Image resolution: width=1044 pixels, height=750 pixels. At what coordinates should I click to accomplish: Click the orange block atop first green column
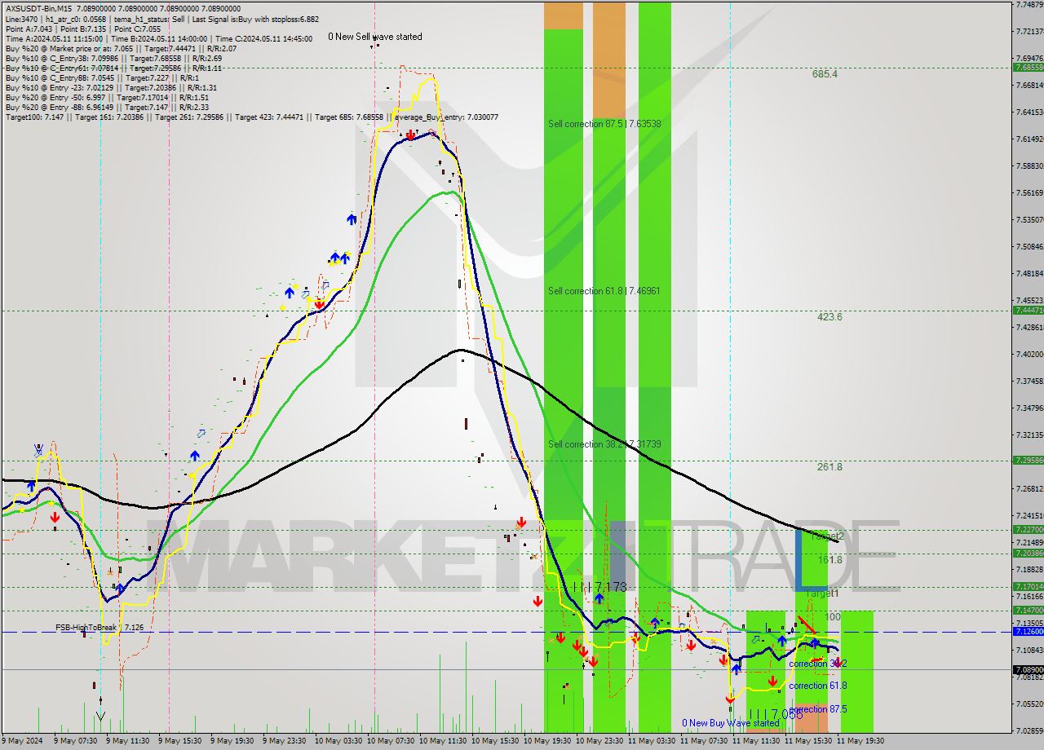[x=564, y=15]
